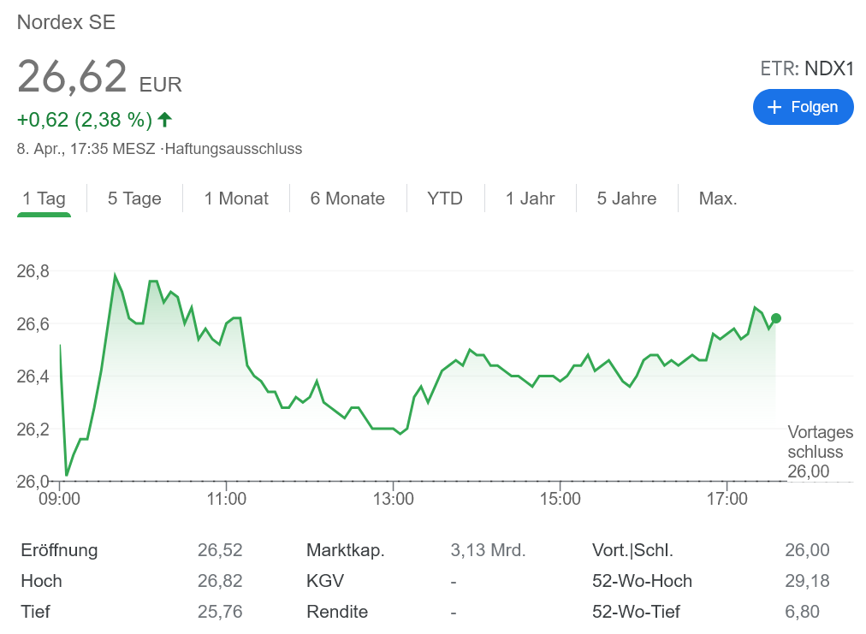
Task: Choose the Max. time range
Action: [x=718, y=198]
